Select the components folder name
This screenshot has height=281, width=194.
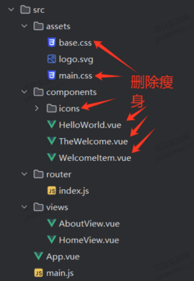[71, 93]
